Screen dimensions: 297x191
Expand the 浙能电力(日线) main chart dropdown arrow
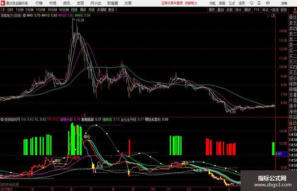tap(24, 15)
